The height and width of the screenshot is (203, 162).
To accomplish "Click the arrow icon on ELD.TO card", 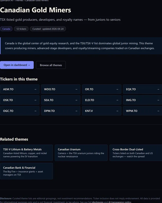I will pyautogui.click(x=117, y=100).
